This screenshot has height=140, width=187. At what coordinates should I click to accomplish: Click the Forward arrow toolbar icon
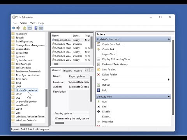[x=18, y=28]
